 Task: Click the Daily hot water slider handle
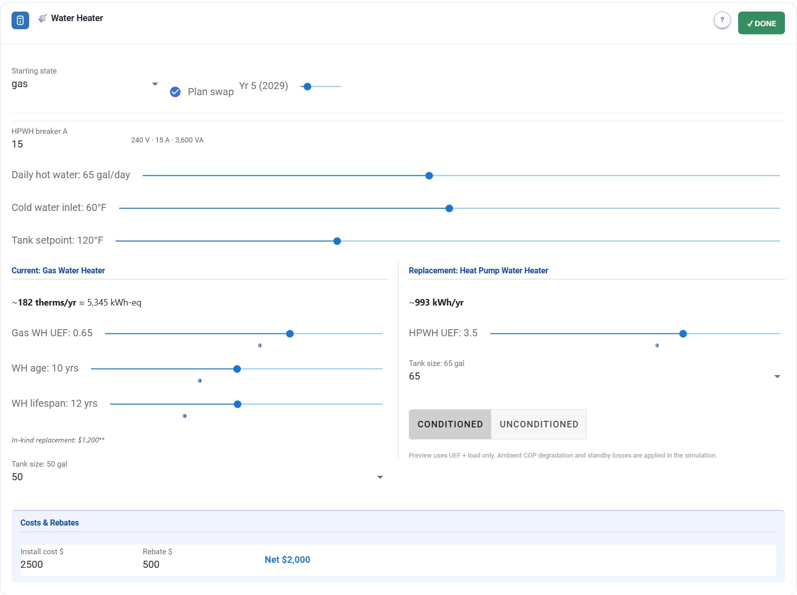point(429,176)
